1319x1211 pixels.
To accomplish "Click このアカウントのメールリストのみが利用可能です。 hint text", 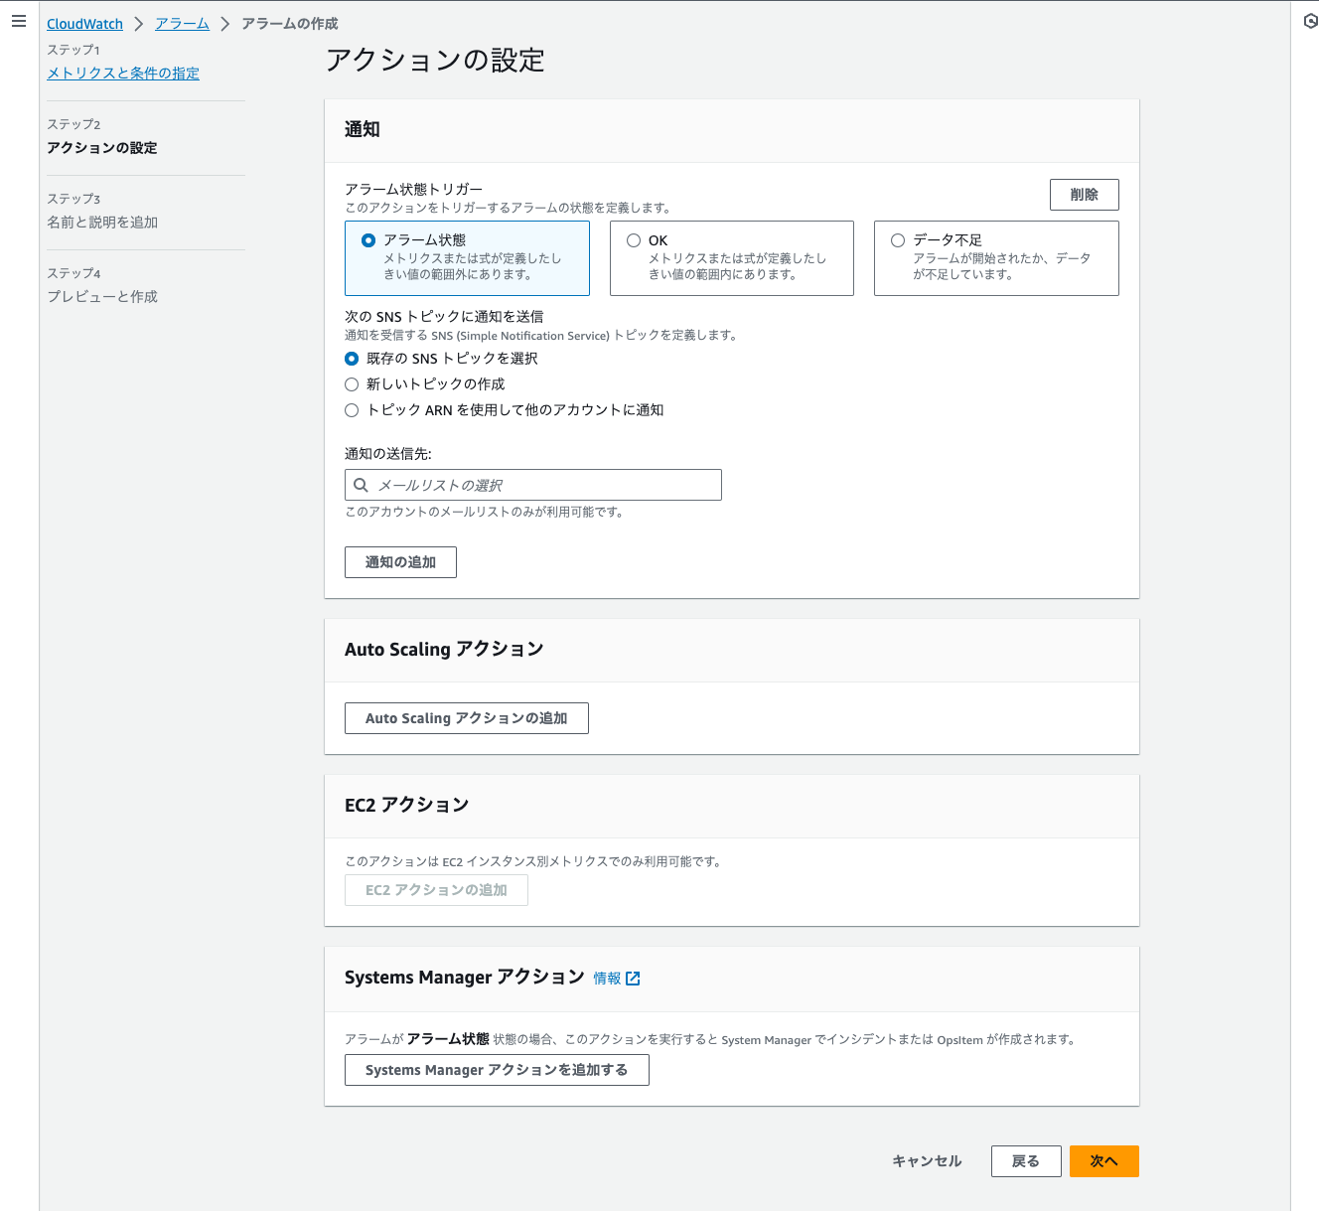I will tap(485, 513).
